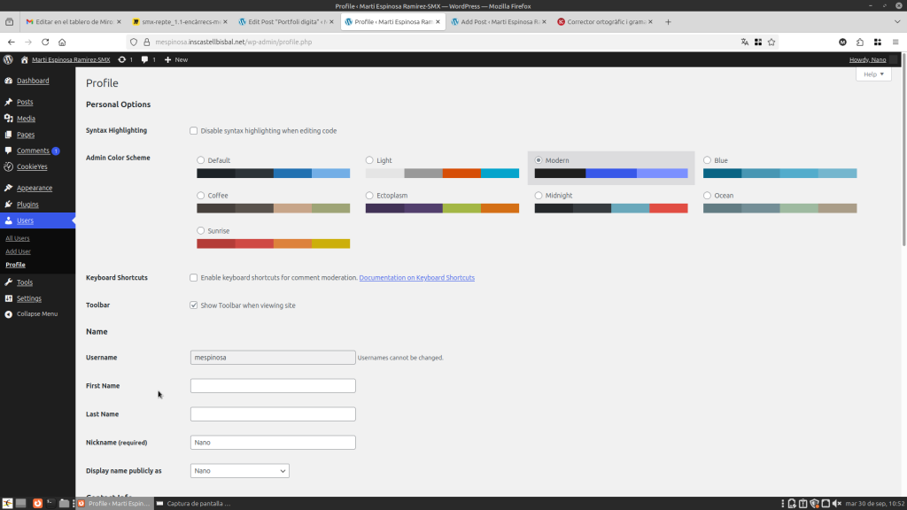Open Documentation on Keyboard Shortcuts link
907x510 pixels.
tap(416, 278)
